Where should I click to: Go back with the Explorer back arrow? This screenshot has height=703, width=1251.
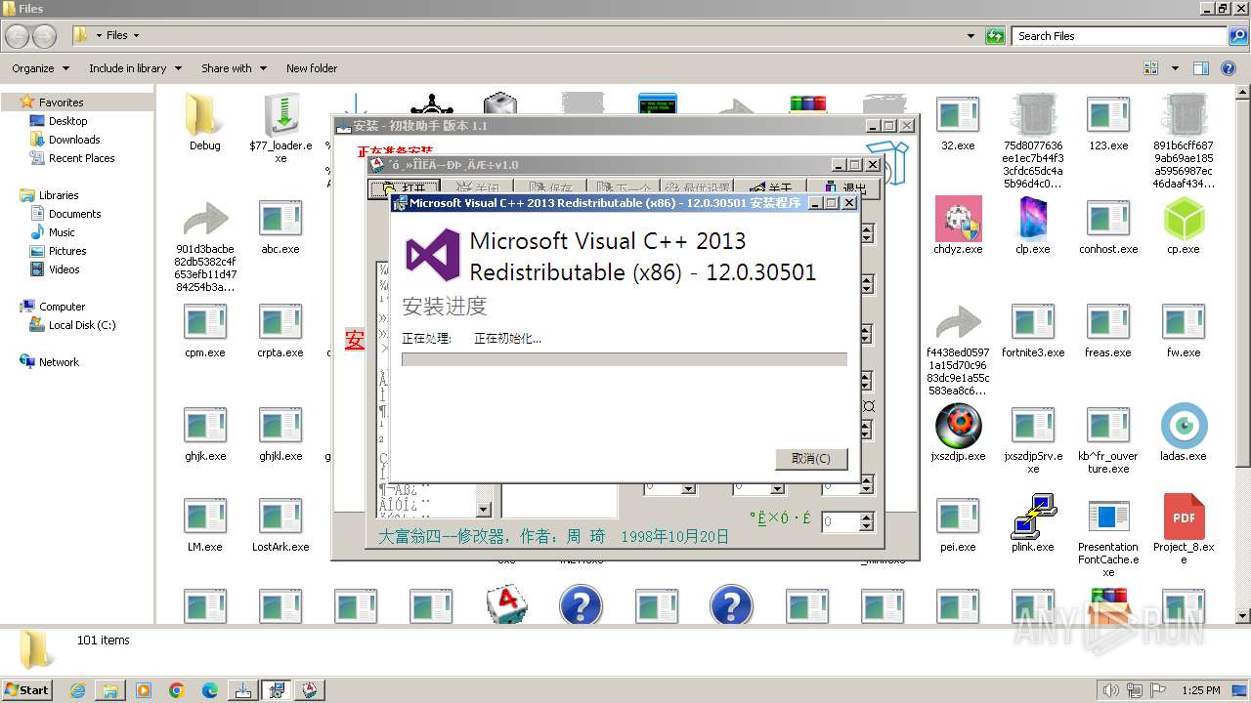pos(17,36)
